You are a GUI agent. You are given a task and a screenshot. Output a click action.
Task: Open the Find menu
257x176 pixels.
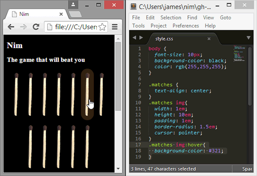click(192, 18)
